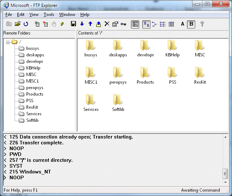Image resolution: width=232 pixels, height=196 pixels.
Task: Toggle the log window view button
Action: click(x=135, y=24)
